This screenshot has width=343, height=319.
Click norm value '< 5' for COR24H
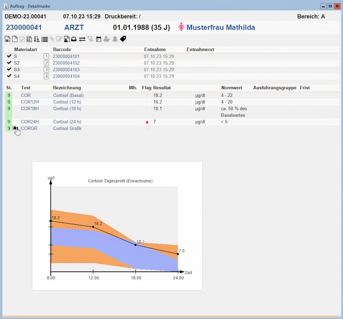pos(224,122)
